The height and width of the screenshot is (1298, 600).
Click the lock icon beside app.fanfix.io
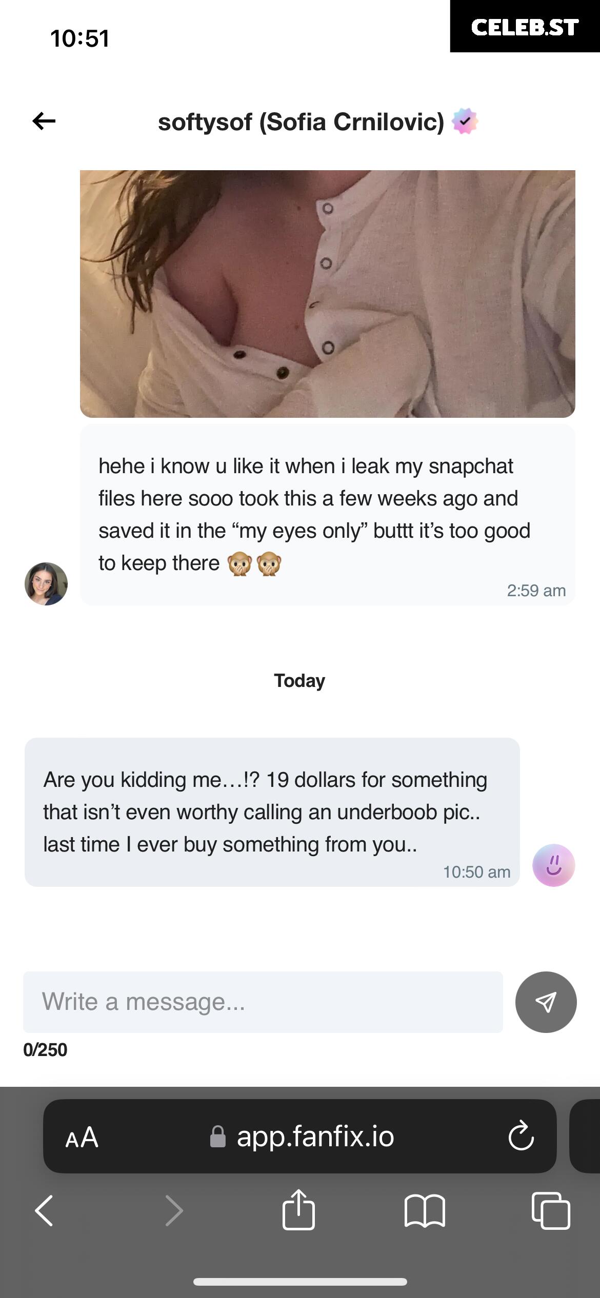click(218, 1137)
